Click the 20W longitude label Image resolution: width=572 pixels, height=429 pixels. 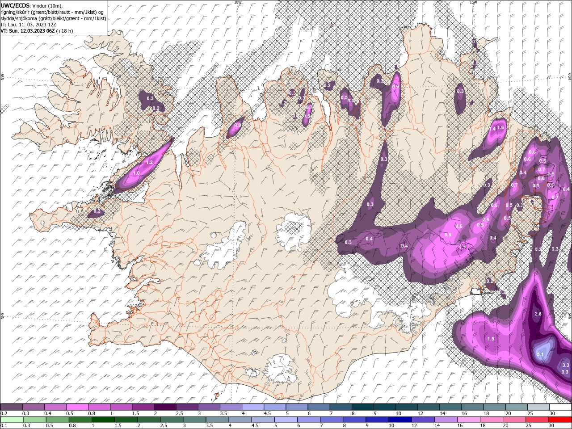point(238,2)
